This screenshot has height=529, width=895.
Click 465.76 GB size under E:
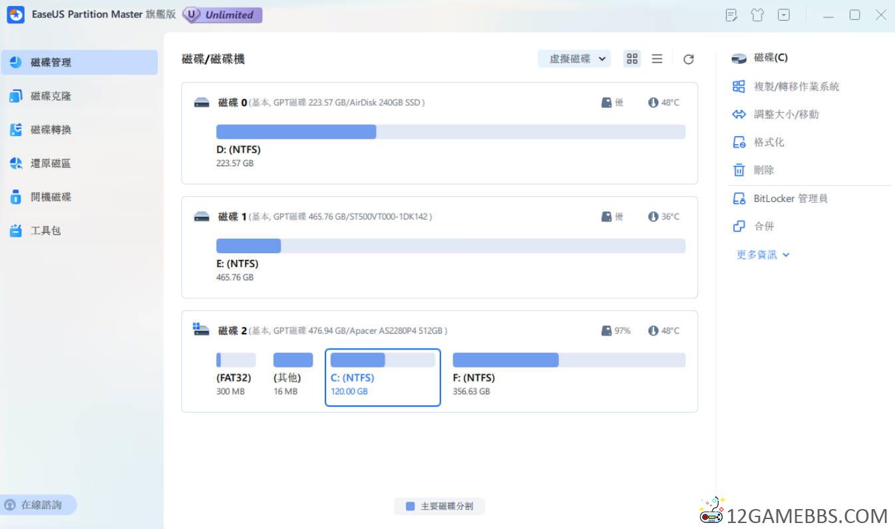pos(235,277)
